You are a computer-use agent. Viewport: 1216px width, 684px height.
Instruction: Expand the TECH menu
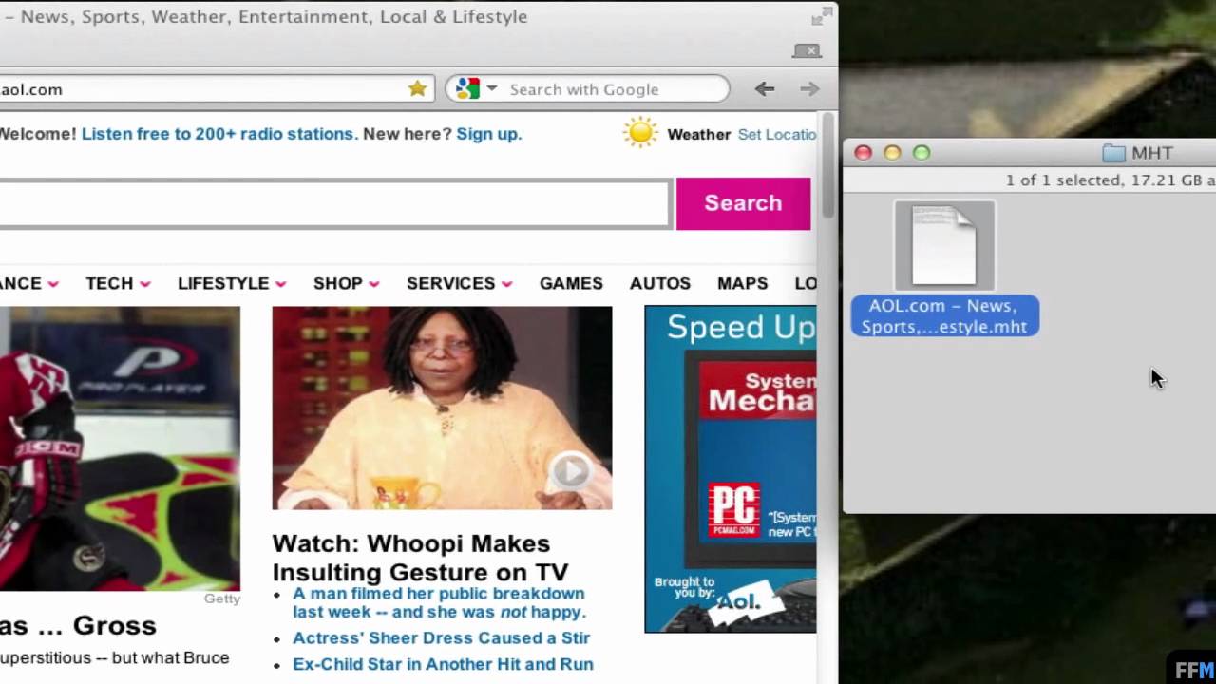click(x=118, y=283)
